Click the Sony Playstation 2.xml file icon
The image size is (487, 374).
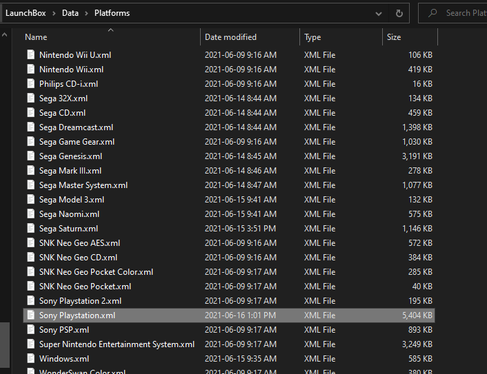coord(31,301)
